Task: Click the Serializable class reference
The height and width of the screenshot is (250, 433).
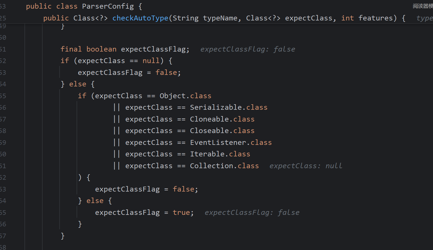Action: coord(216,107)
